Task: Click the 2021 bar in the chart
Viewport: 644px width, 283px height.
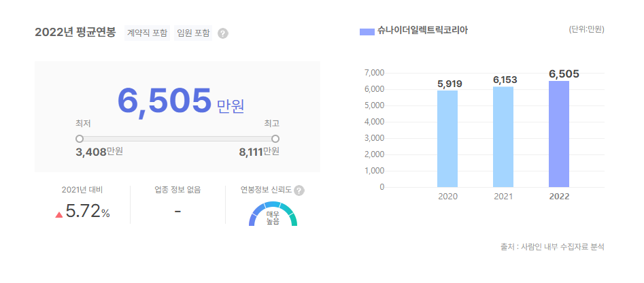Action: tap(503, 137)
